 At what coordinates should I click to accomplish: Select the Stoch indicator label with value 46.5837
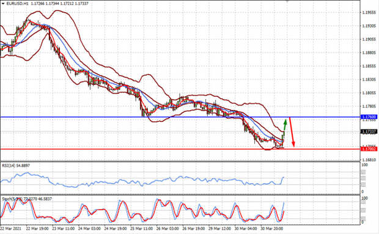(x=26, y=199)
